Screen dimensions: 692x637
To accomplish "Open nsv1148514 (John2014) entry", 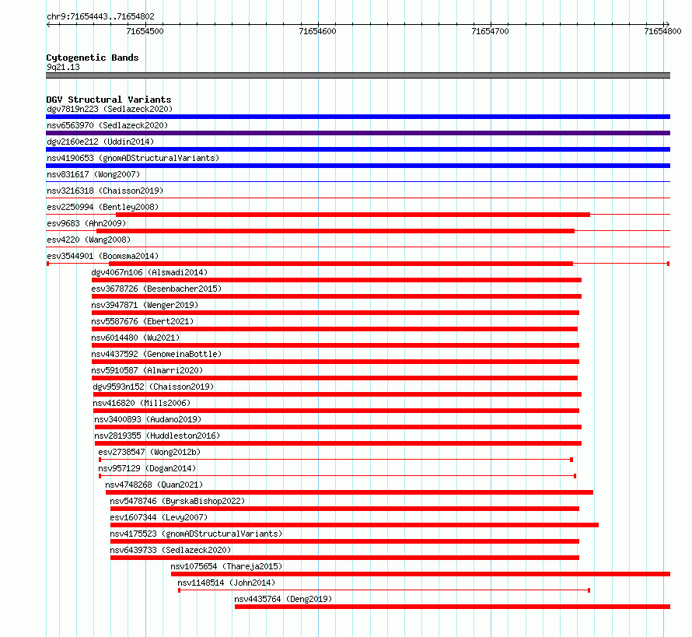I will pyautogui.click(x=226, y=583).
